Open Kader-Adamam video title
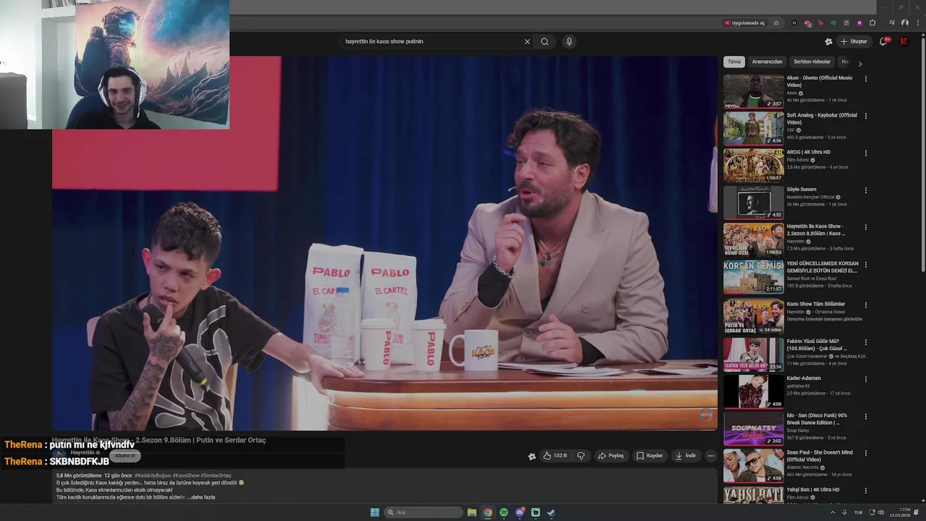926x521 pixels. coord(804,378)
